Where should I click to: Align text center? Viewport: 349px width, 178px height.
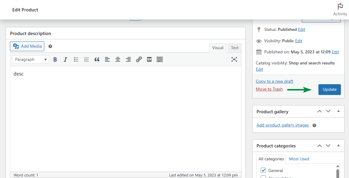click(118, 59)
